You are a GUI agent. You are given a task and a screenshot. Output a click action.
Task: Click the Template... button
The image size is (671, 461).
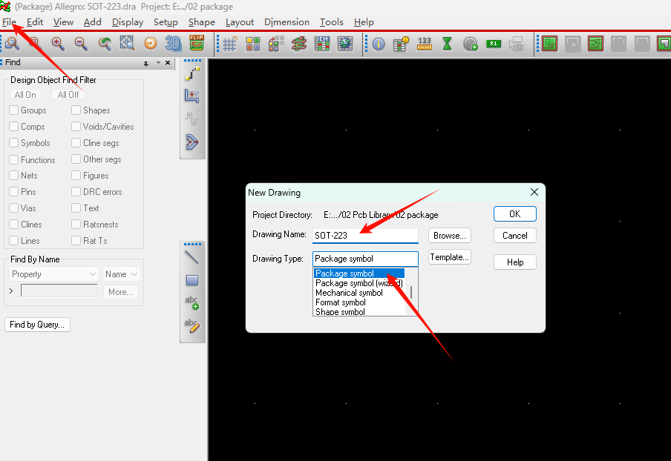[449, 256]
